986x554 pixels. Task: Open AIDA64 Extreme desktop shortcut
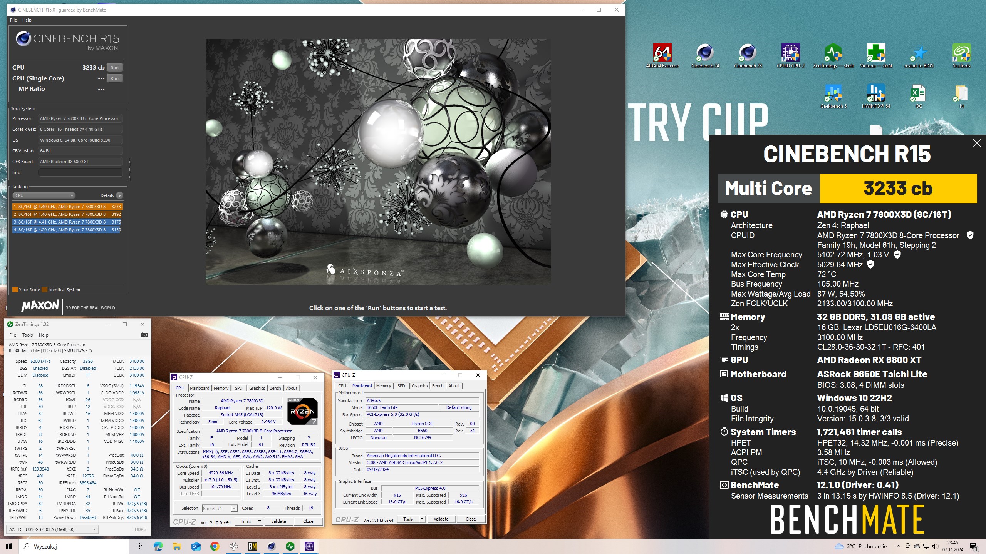(x=662, y=56)
